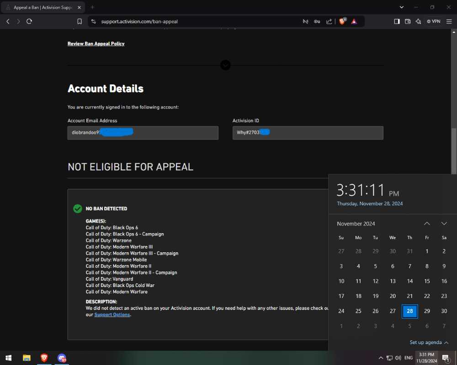Open Windows Start menu

pos(8,358)
